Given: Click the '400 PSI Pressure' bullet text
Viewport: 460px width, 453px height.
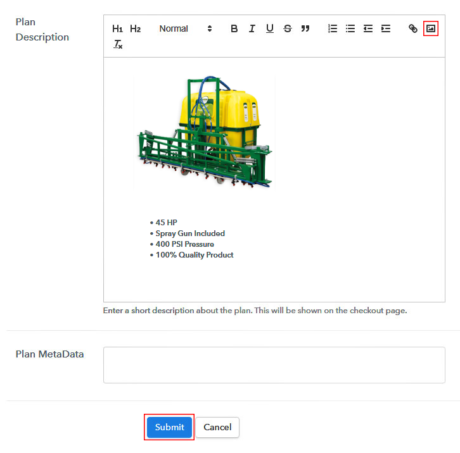Looking at the screenshot, I should click(x=185, y=244).
